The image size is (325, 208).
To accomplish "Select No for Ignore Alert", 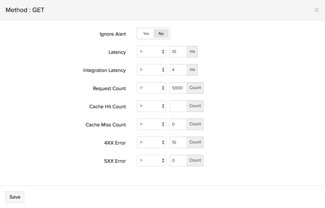I will (x=161, y=34).
